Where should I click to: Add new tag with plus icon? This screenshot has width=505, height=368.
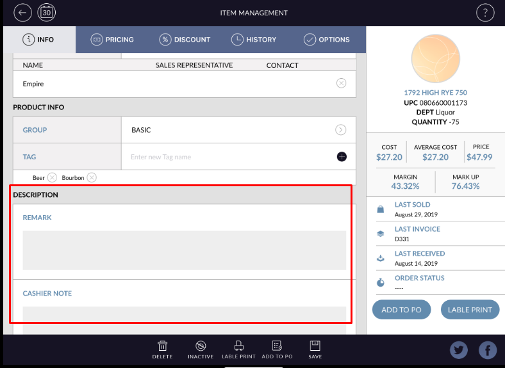coord(342,157)
